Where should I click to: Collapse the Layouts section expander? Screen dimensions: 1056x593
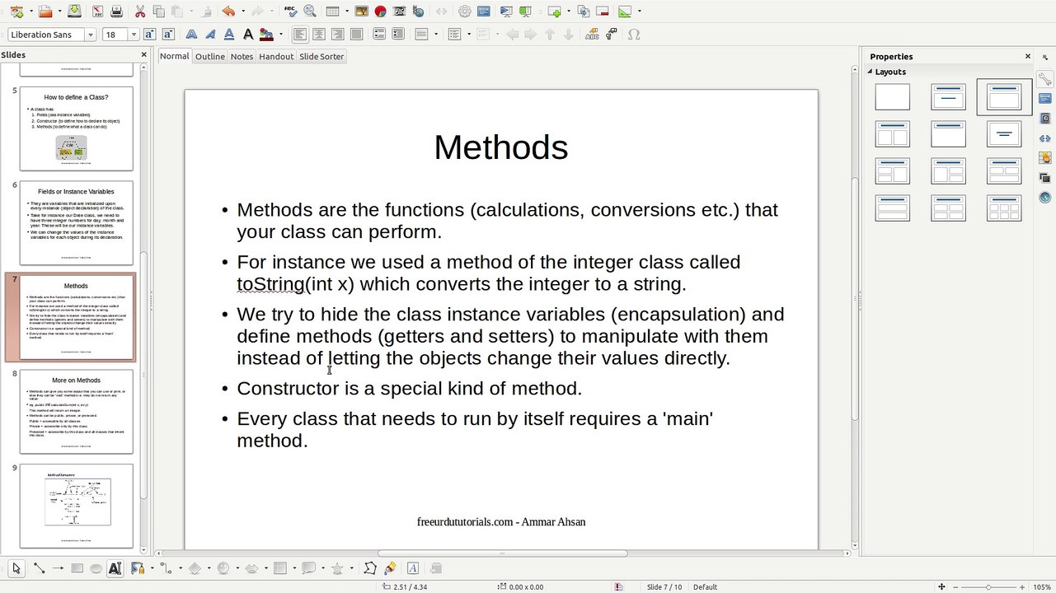point(869,72)
